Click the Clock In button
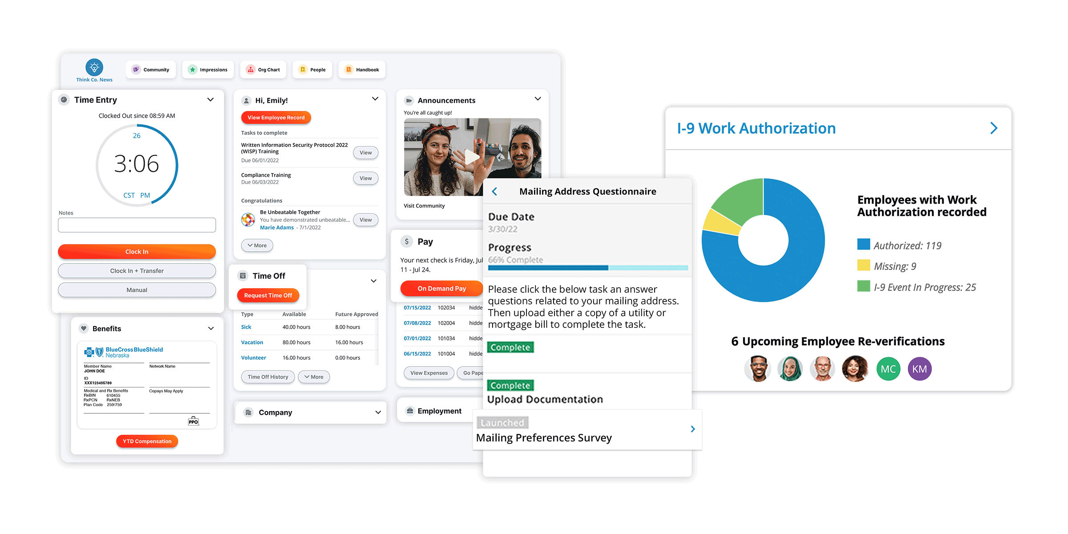The height and width of the screenshot is (534, 1068). click(x=137, y=251)
